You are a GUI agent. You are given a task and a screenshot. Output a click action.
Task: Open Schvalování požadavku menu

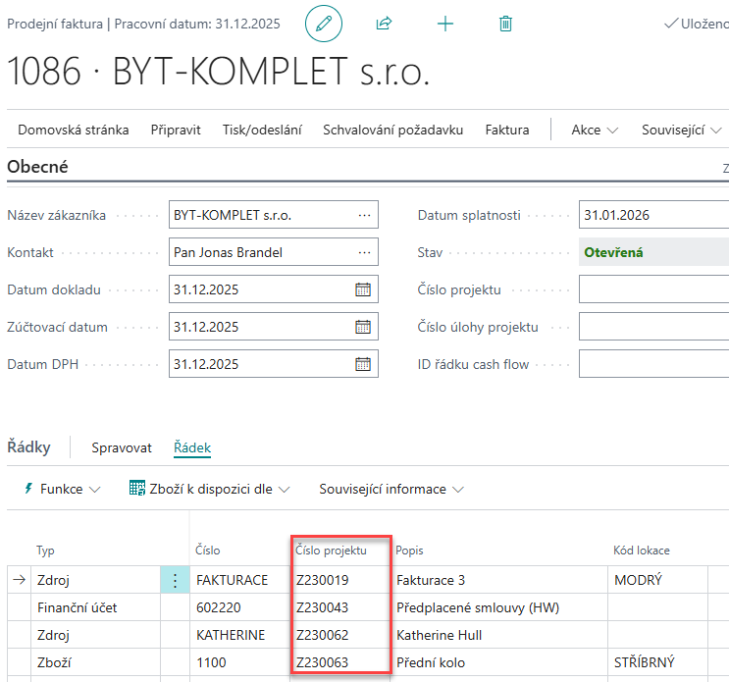(393, 130)
